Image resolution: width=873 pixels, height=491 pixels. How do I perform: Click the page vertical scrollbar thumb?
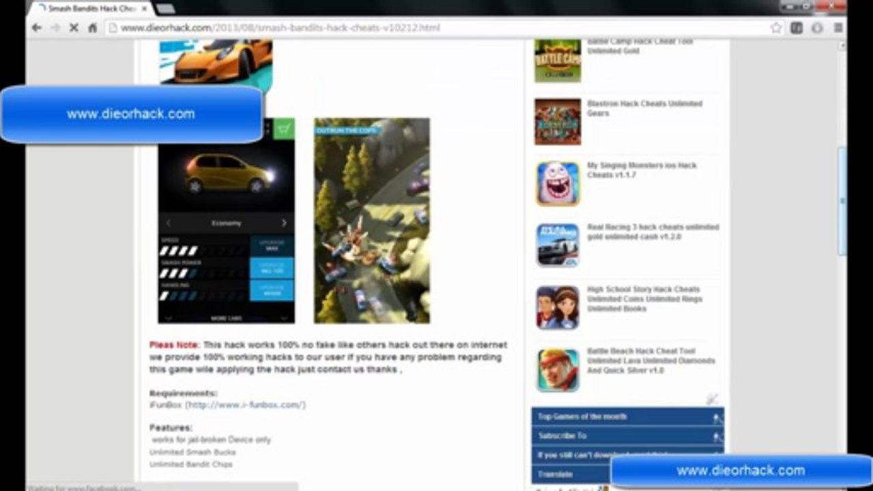tap(842, 202)
